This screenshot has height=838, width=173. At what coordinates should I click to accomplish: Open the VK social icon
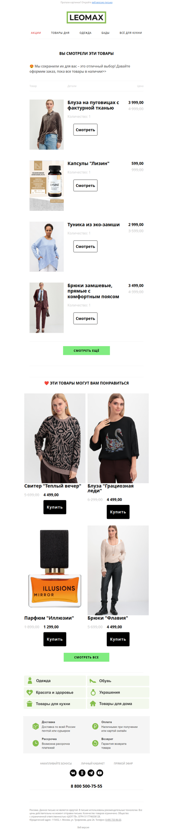[73, 773]
